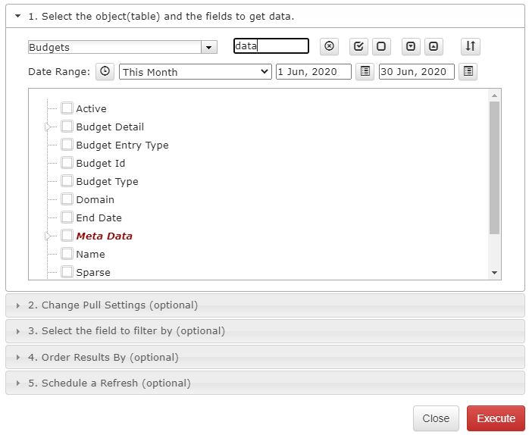Screen dimensions: 529x435
Task: Expand the Meta Data tree node
Action: pos(48,236)
